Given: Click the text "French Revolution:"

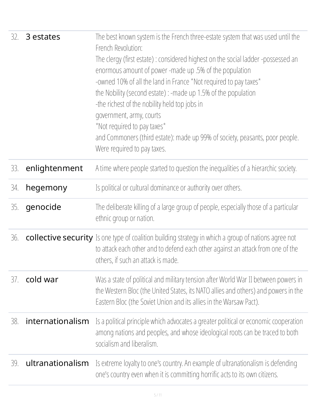Looking at the screenshot, I should [119, 48].
